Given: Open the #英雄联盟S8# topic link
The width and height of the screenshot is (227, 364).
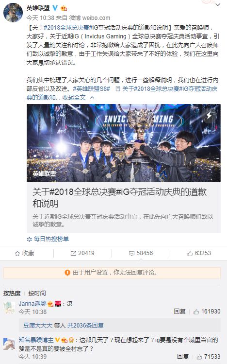Looking at the screenshot, I should (91, 88).
